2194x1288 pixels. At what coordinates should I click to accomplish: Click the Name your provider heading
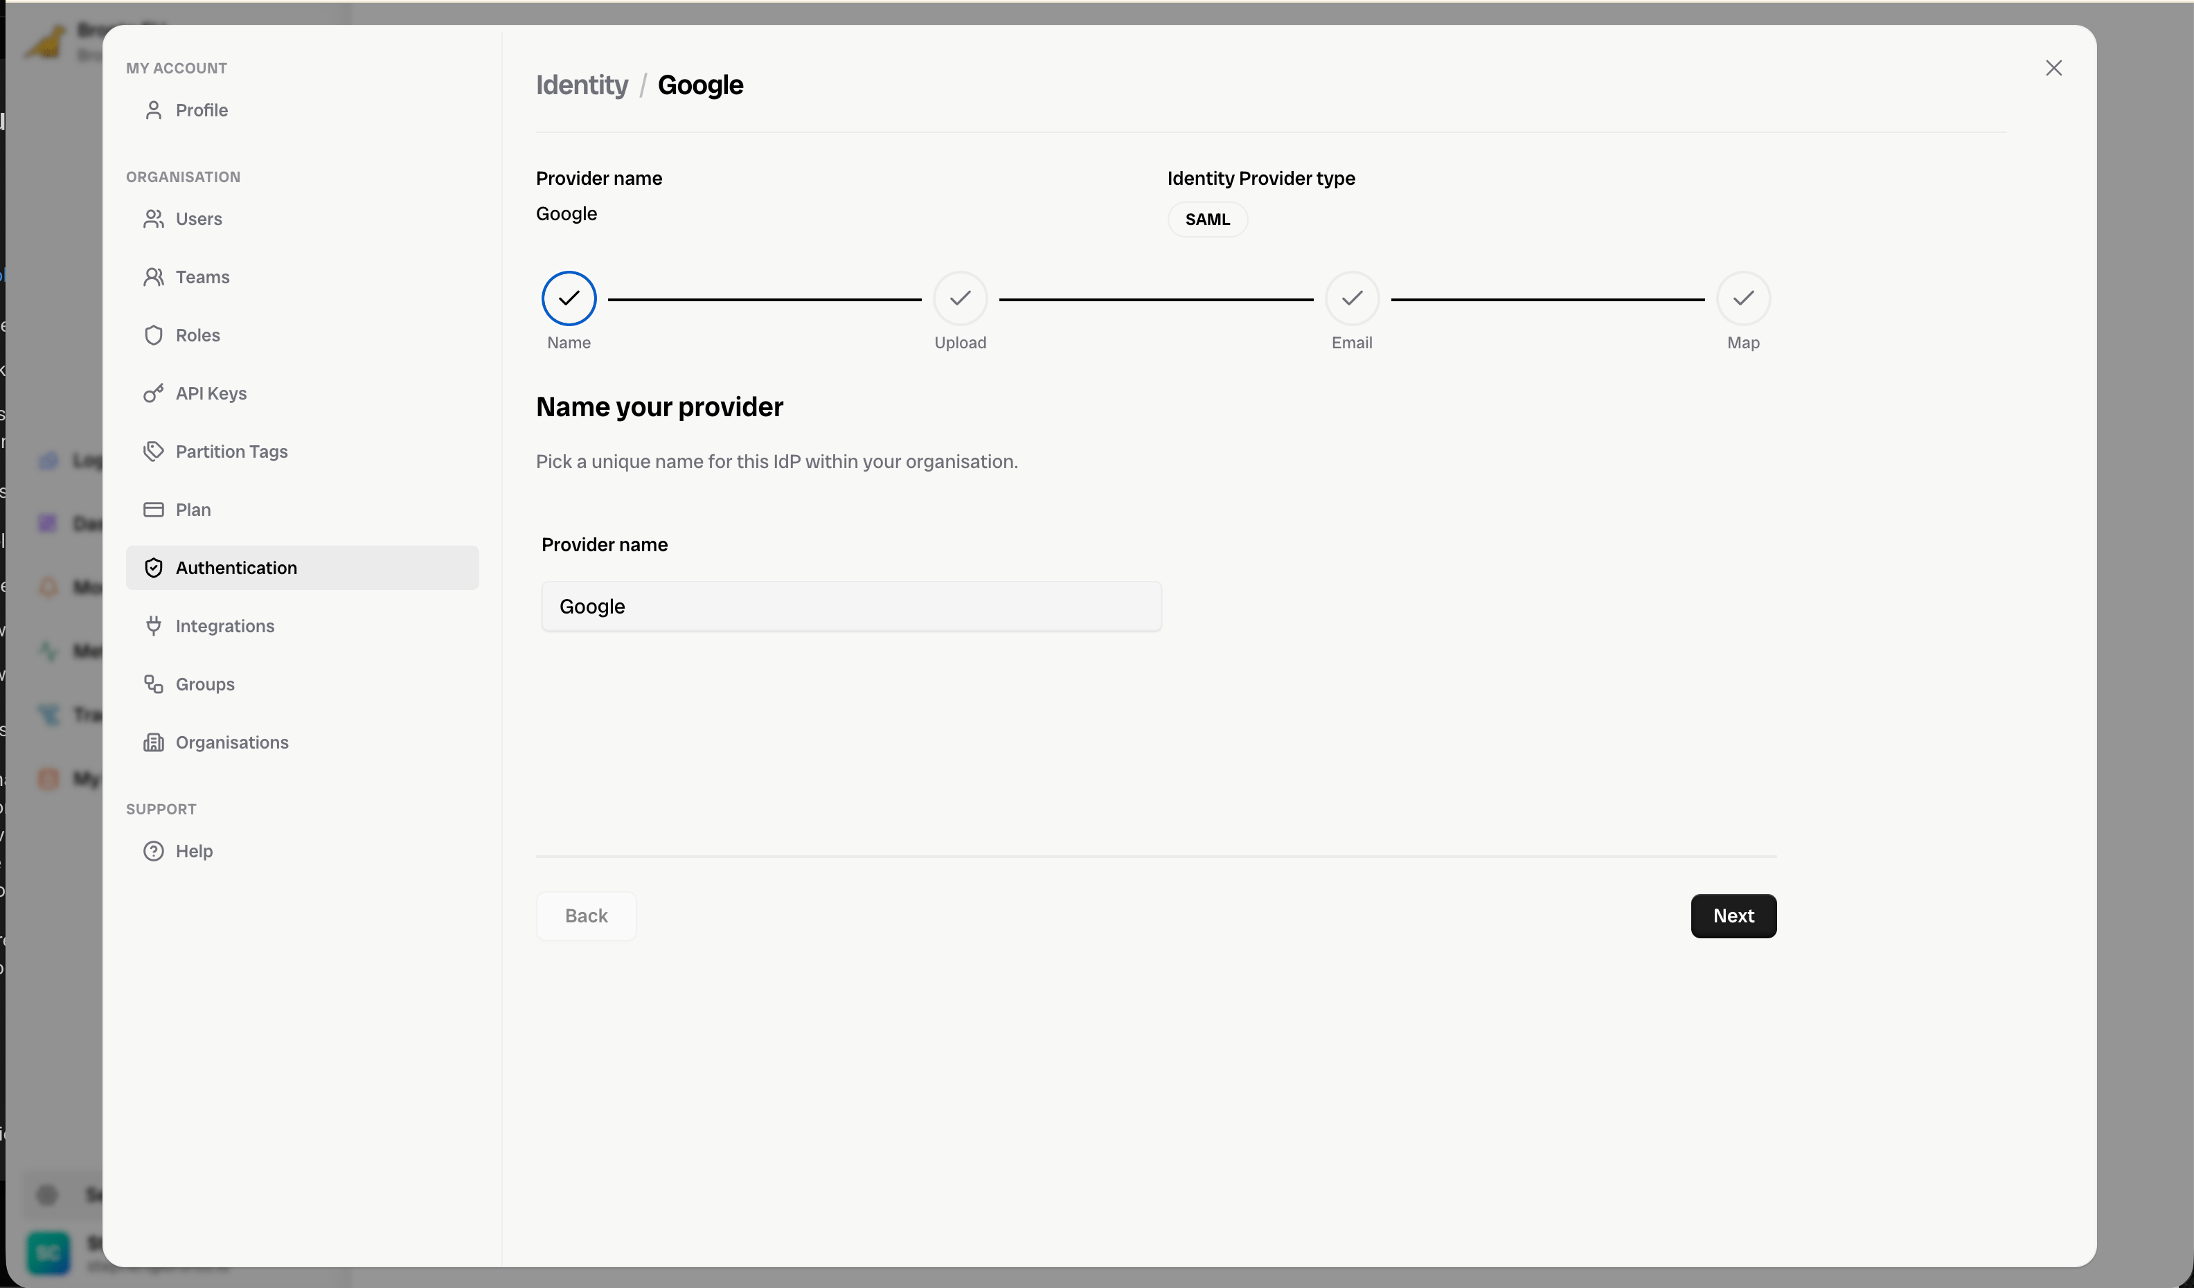click(x=659, y=407)
